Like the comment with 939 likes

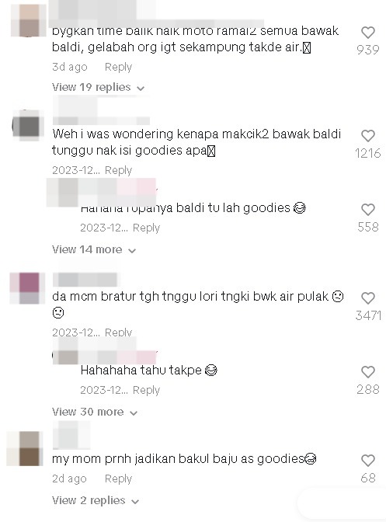[368, 33]
